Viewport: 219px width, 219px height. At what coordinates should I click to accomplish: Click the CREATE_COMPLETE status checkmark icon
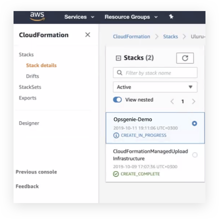(x=116, y=174)
